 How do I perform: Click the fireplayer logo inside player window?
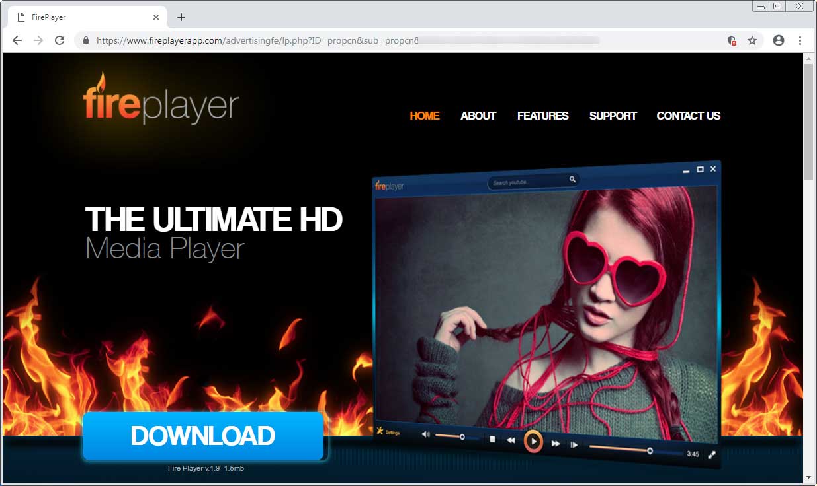(x=390, y=186)
